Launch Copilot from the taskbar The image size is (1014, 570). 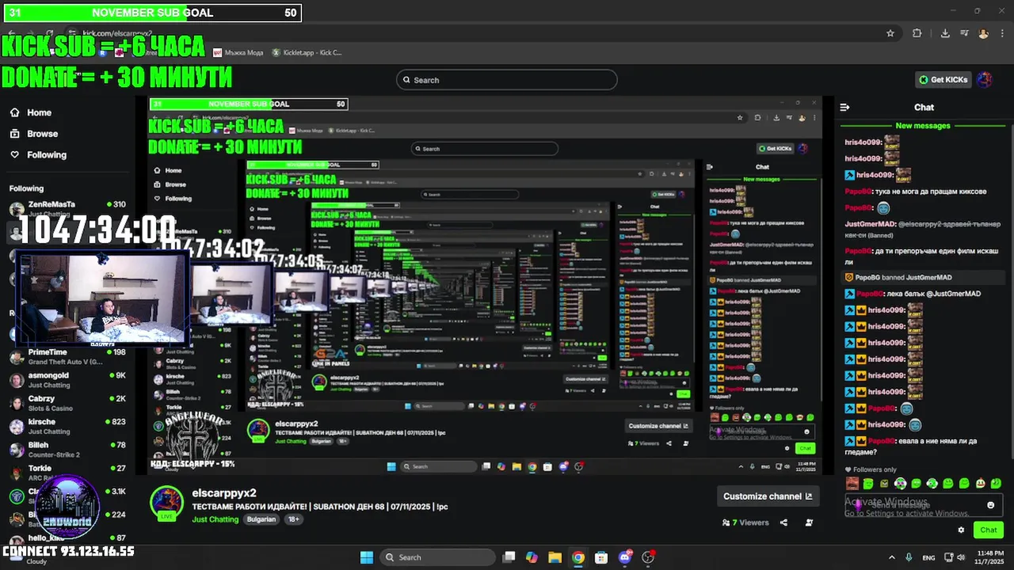(532, 557)
